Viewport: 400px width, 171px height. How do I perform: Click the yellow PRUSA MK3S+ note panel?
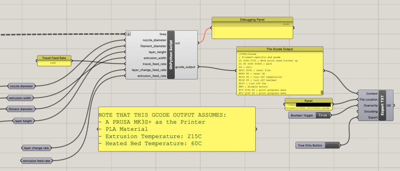(x=176, y=129)
